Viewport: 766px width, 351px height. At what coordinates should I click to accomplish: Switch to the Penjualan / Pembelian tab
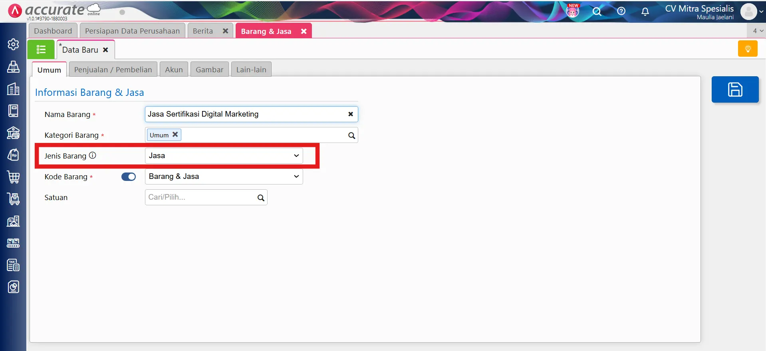[113, 70]
